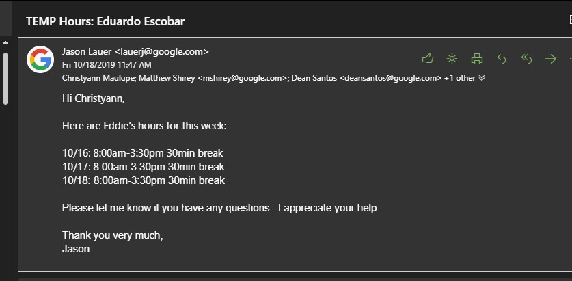This screenshot has width=572, height=281.
Task: Click the "Thank you very much," closing line
Action: (x=113, y=235)
